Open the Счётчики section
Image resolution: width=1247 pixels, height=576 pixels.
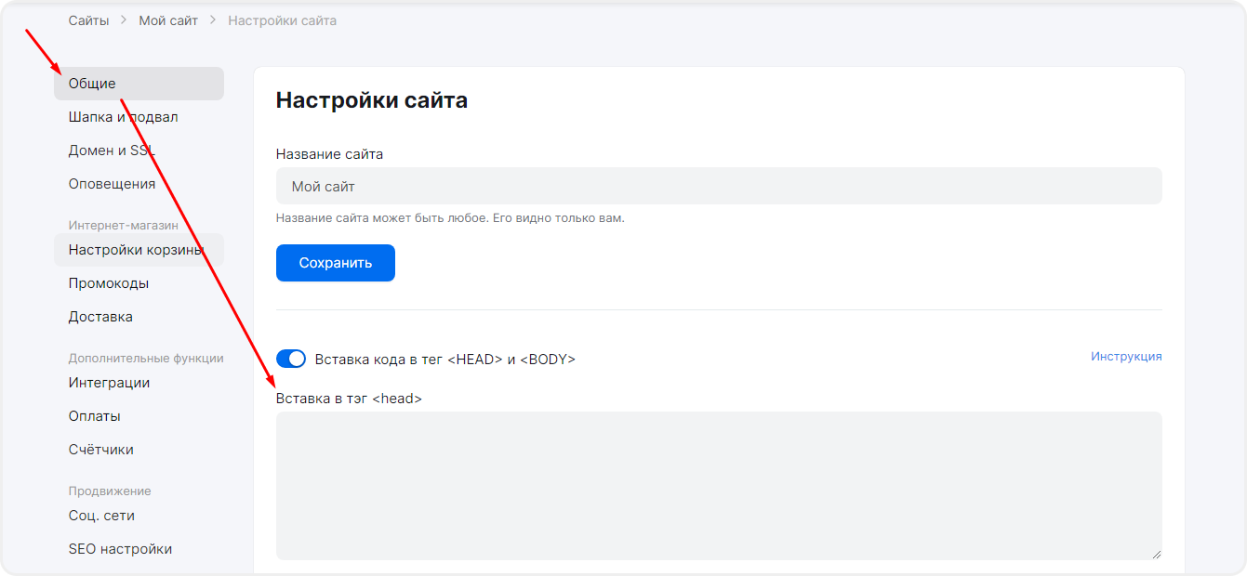click(x=100, y=450)
